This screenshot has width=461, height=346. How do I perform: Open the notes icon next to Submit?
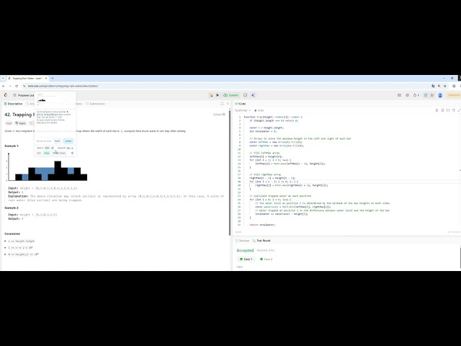point(245,95)
